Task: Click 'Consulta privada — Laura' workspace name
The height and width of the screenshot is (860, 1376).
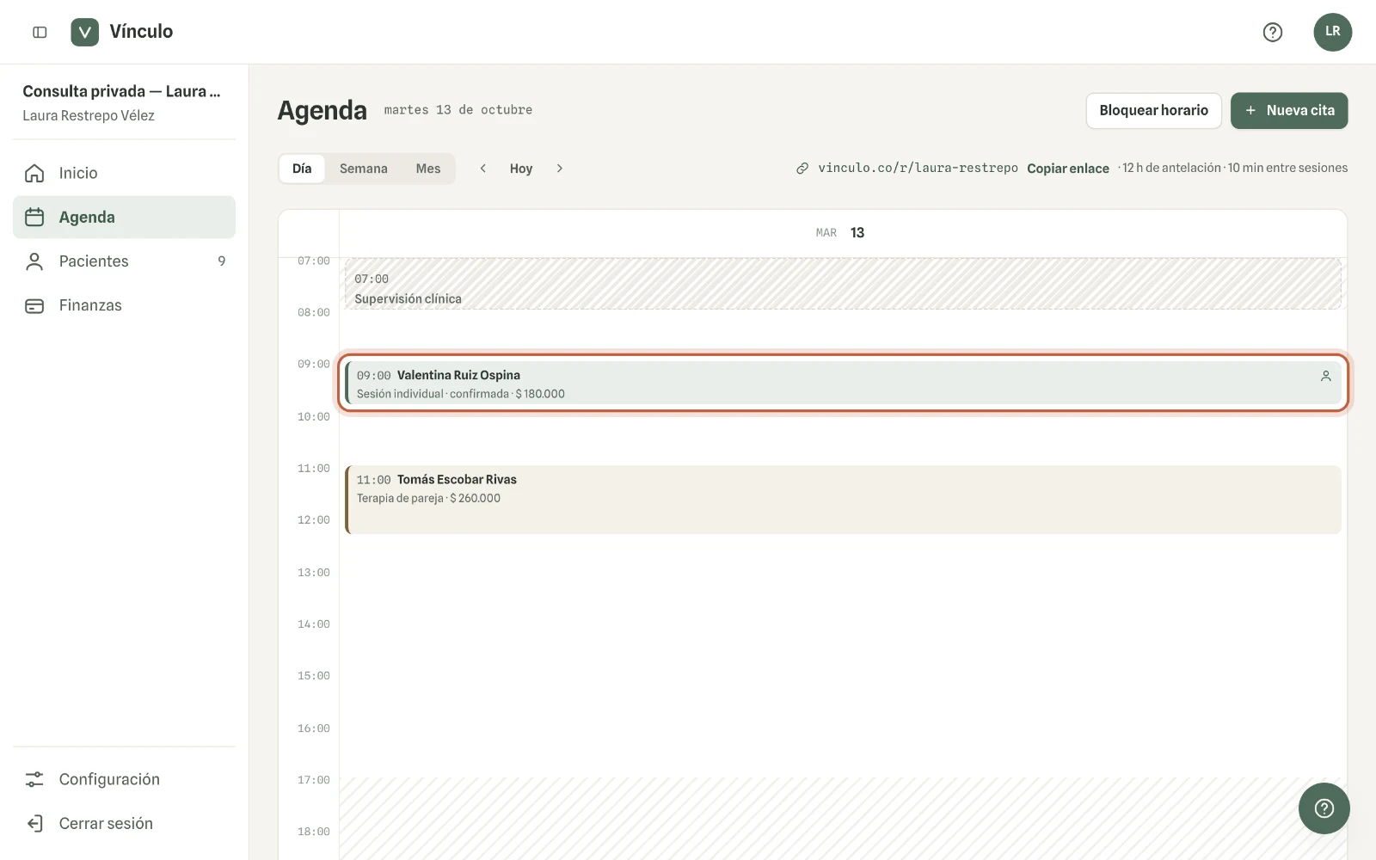Action: pyautogui.click(x=121, y=91)
